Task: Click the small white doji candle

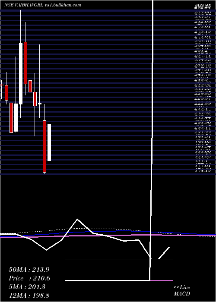Action: pos(40,104)
